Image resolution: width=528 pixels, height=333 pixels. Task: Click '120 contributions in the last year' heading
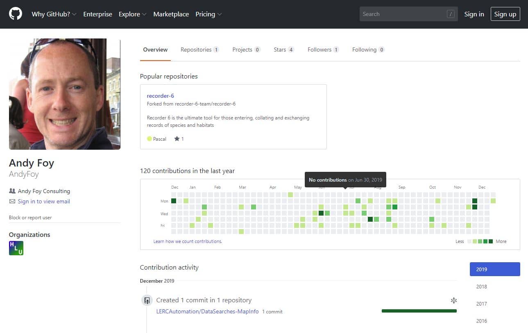click(x=187, y=171)
